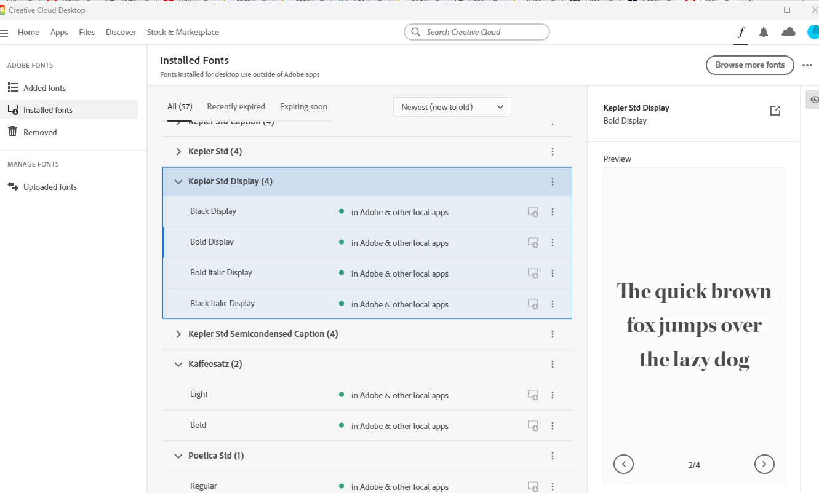Open the options menu for the Bold Italic Display font

pos(553,274)
